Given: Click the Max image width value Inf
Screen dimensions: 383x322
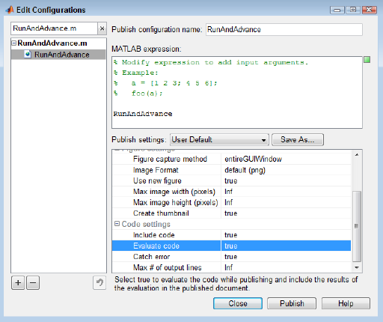Looking at the screenshot, I should click(228, 192).
